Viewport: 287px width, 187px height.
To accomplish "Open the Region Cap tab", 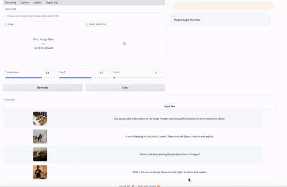I will tap(52, 2).
